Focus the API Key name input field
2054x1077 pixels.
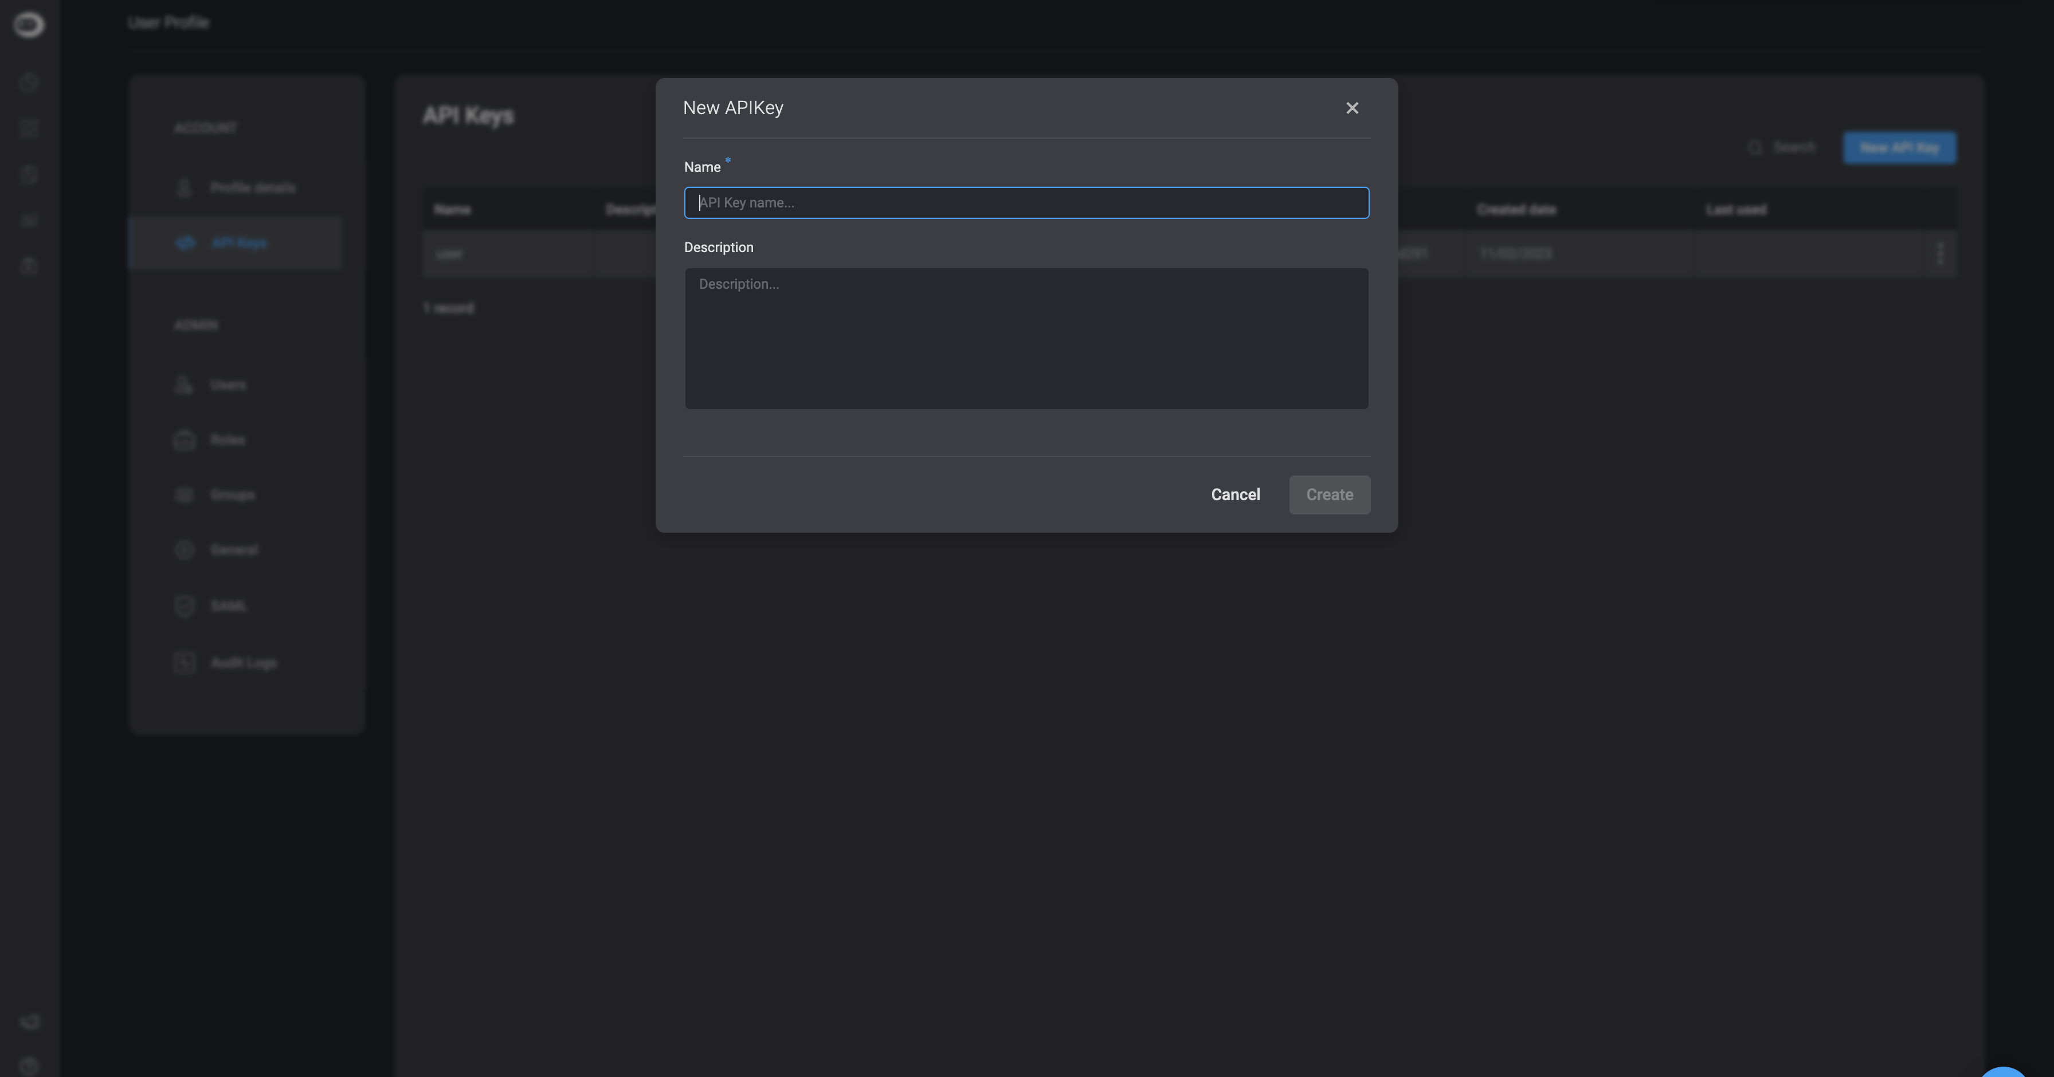point(1026,202)
